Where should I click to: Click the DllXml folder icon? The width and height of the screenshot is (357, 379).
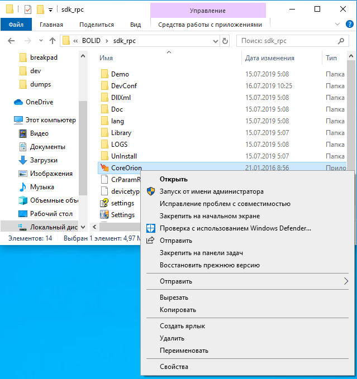point(104,98)
